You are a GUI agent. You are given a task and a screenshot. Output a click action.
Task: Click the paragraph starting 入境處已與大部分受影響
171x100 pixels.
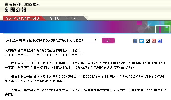(85, 92)
